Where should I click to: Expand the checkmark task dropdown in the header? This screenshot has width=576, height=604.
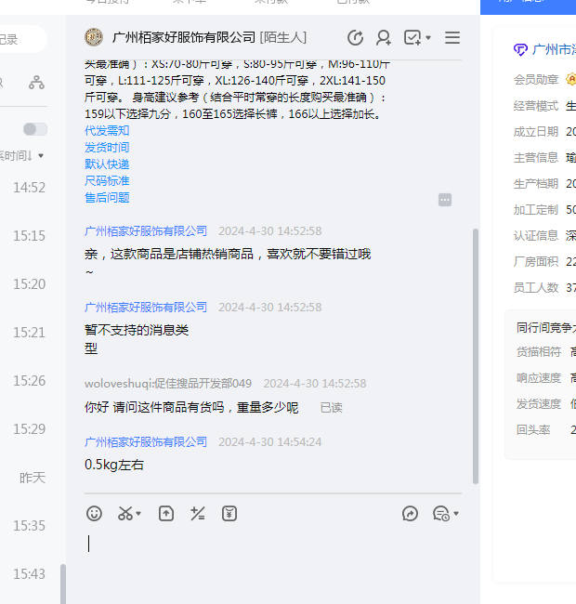[429, 39]
